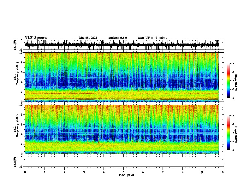Click the time axis tick label "3"
This screenshot has height=193, width=250.
84,172
